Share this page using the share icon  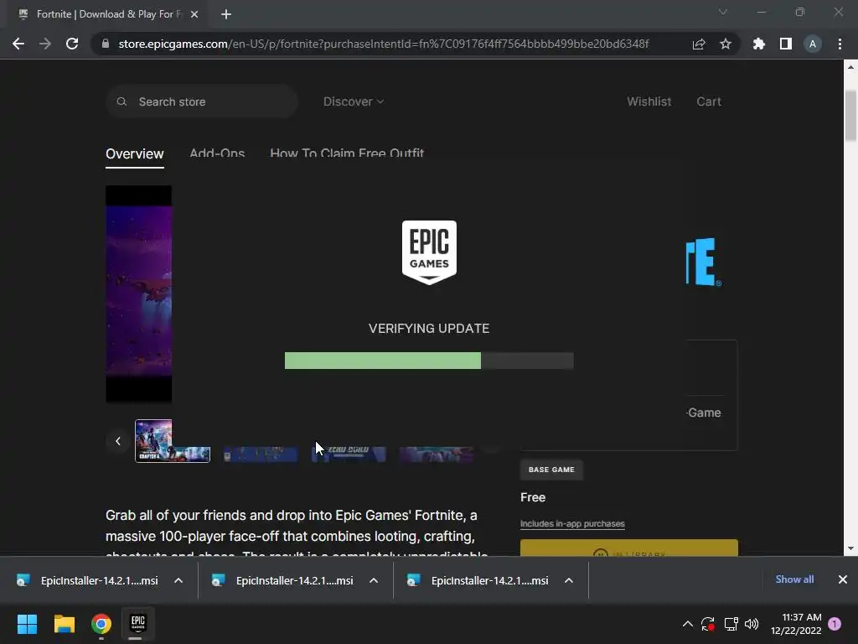(699, 44)
